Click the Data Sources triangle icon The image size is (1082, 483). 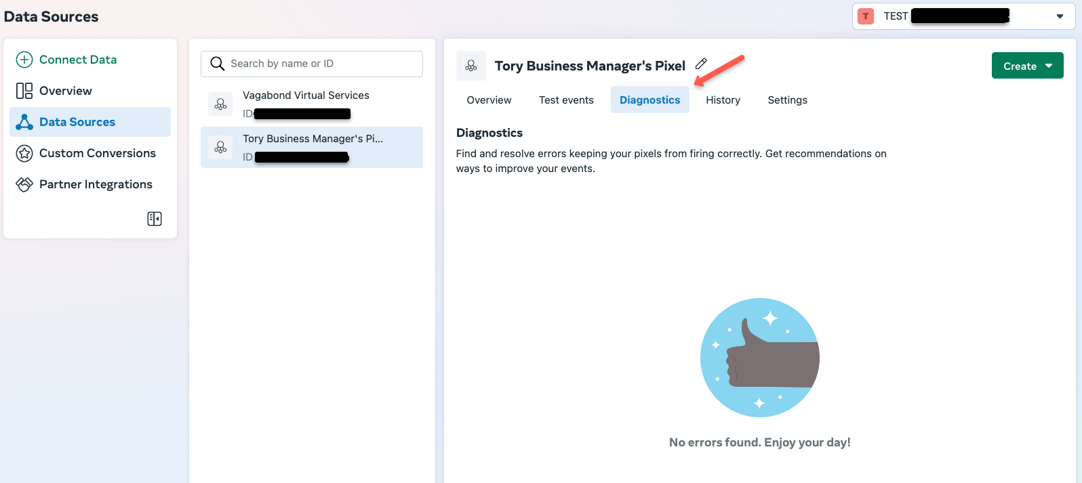(24, 122)
